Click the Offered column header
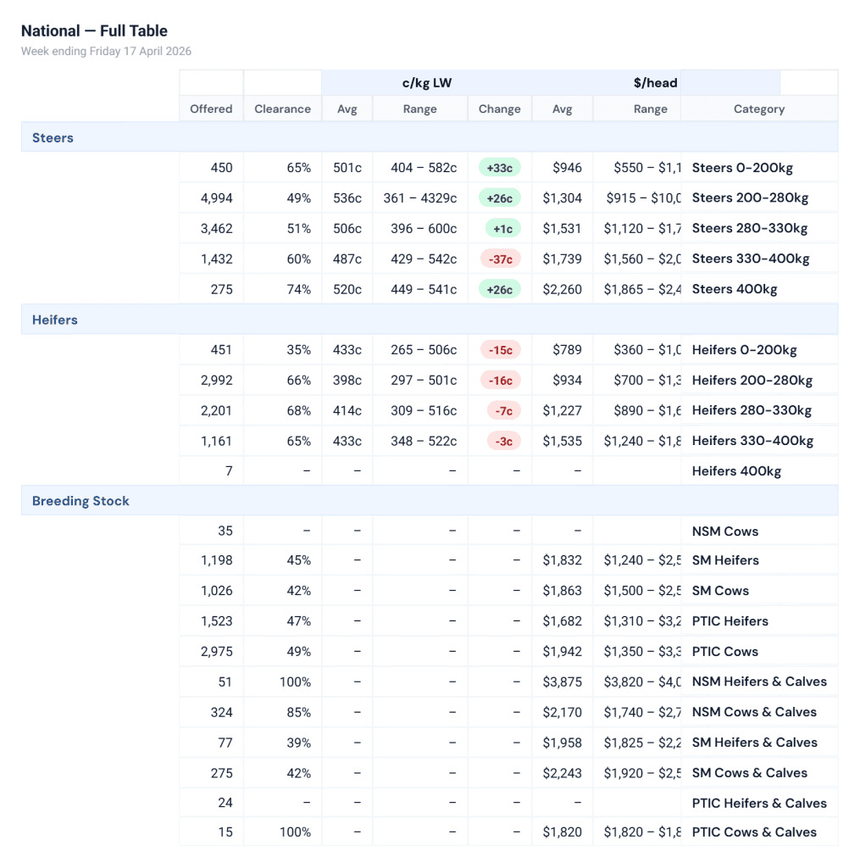Viewport: 860px width, 868px height. point(211,108)
